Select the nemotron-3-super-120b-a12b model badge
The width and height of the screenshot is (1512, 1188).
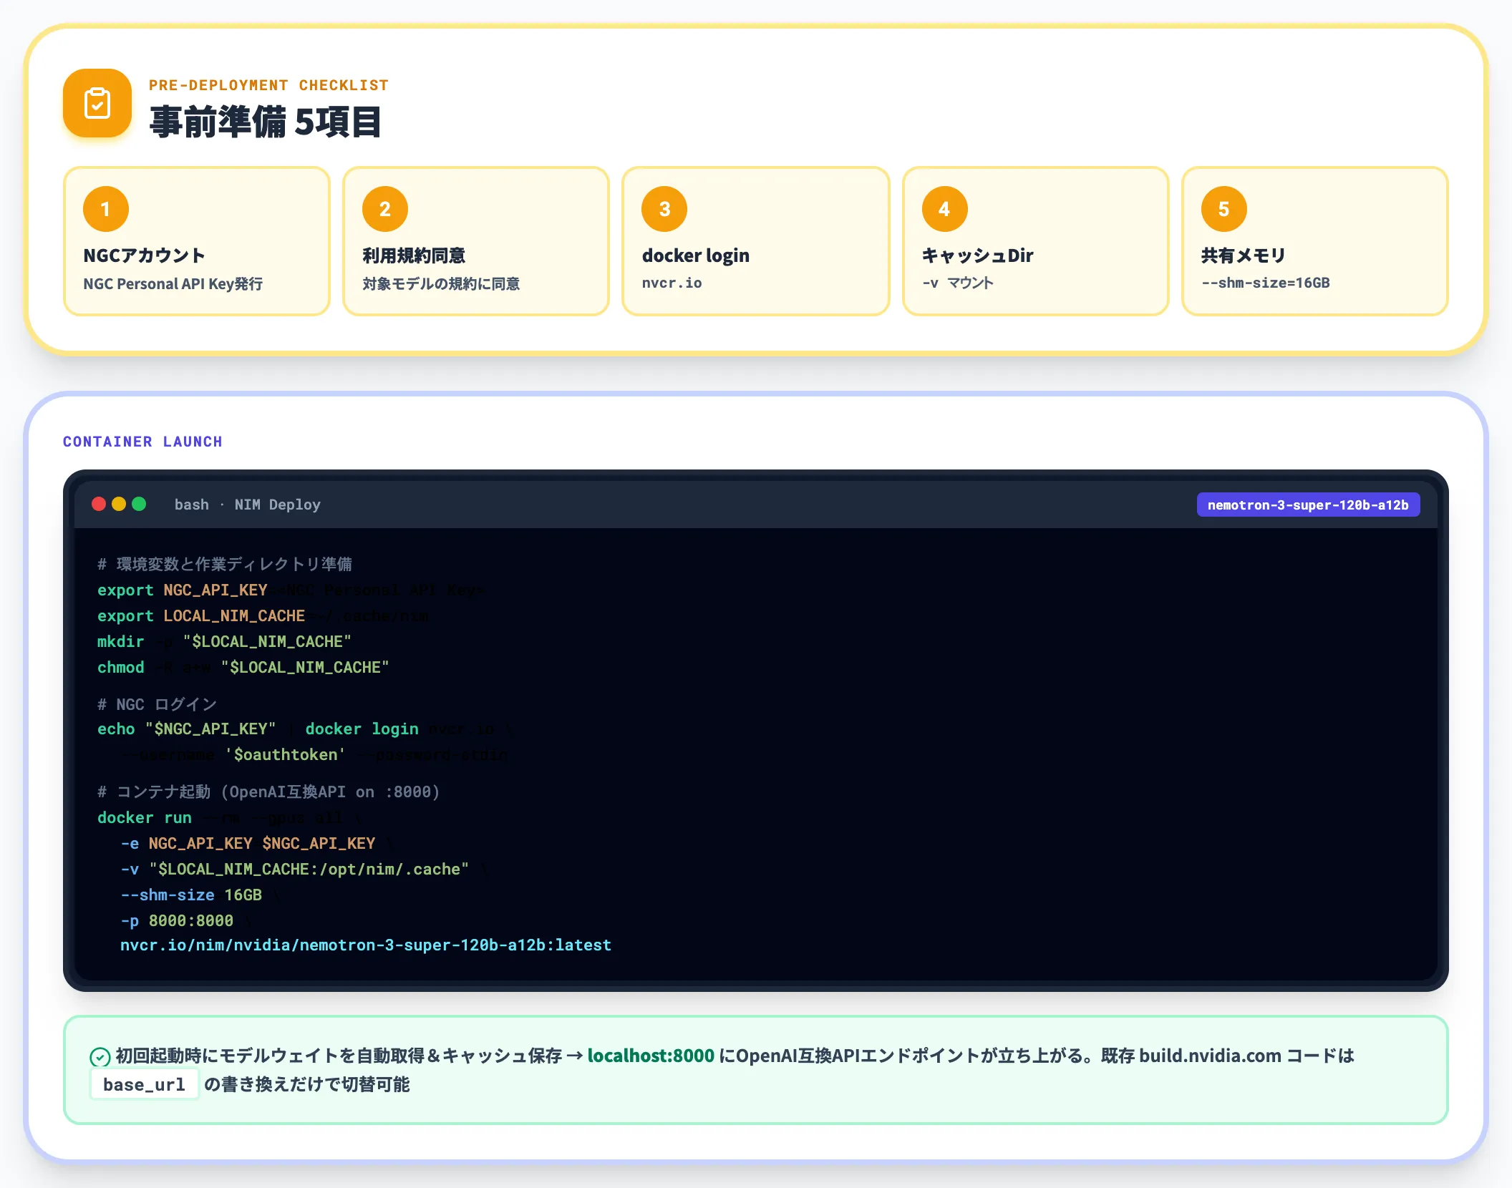click(x=1308, y=505)
